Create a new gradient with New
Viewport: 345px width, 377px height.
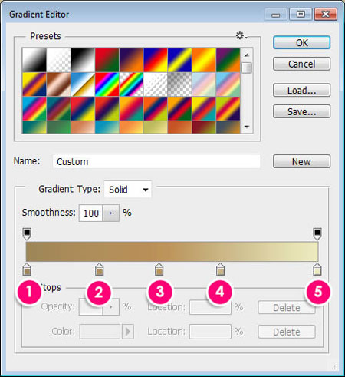click(x=301, y=161)
